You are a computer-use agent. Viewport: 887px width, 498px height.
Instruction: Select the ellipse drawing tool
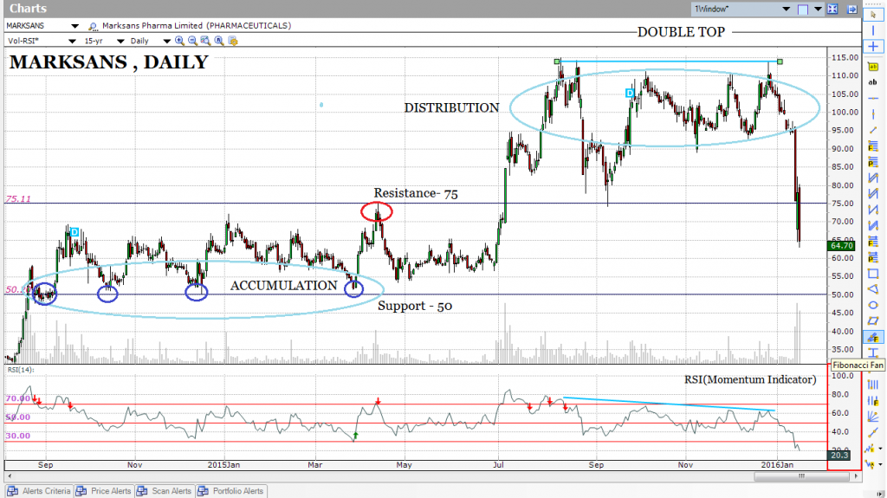tap(873, 306)
